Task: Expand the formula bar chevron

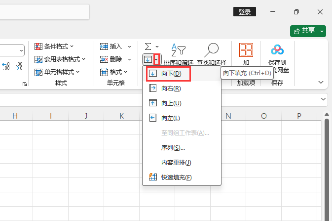Action: click(x=323, y=99)
